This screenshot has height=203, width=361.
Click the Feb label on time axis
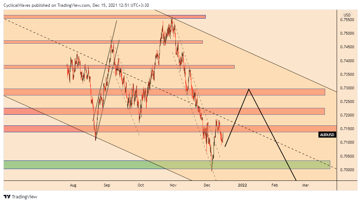[x=275, y=185]
